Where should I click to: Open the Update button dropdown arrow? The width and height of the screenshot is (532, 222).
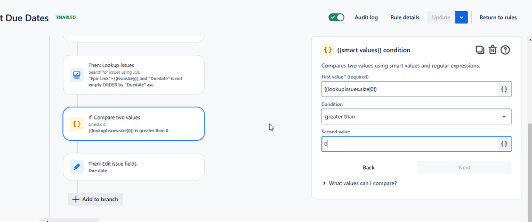pos(462,17)
